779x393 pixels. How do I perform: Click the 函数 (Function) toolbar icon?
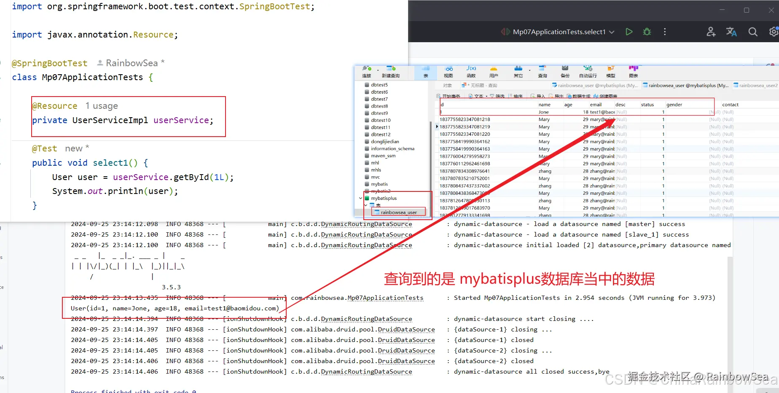click(x=471, y=72)
